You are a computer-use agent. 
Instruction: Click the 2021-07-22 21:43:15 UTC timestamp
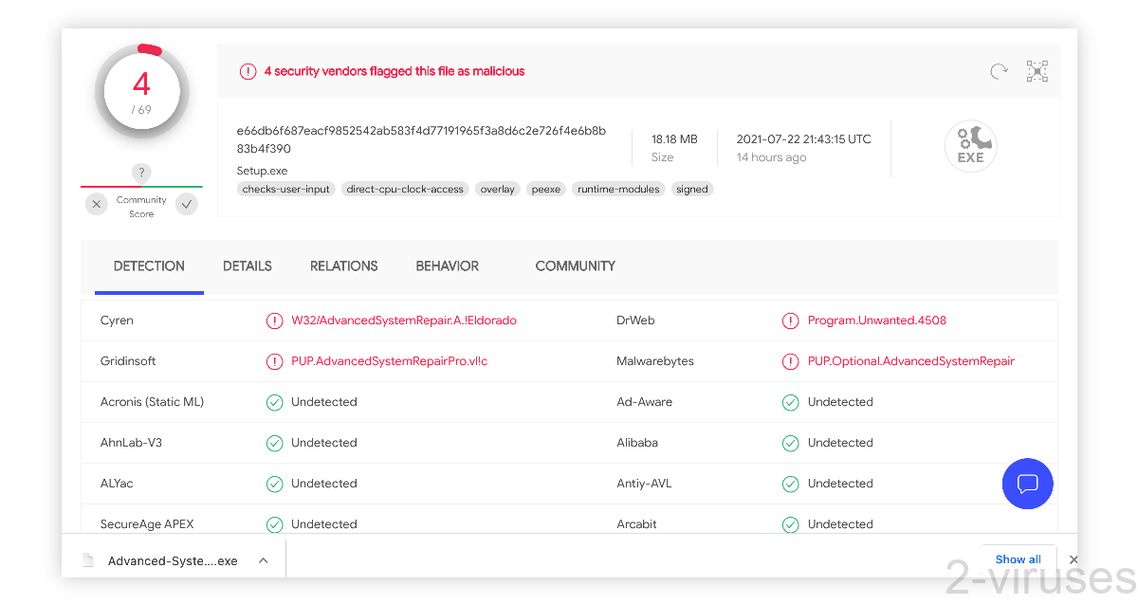804,139
